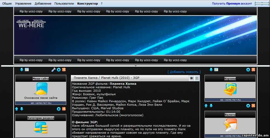Click the Режиссер: Грег Пак line
270x138 pixels.
pyautogui.click(x=88, y=98)
